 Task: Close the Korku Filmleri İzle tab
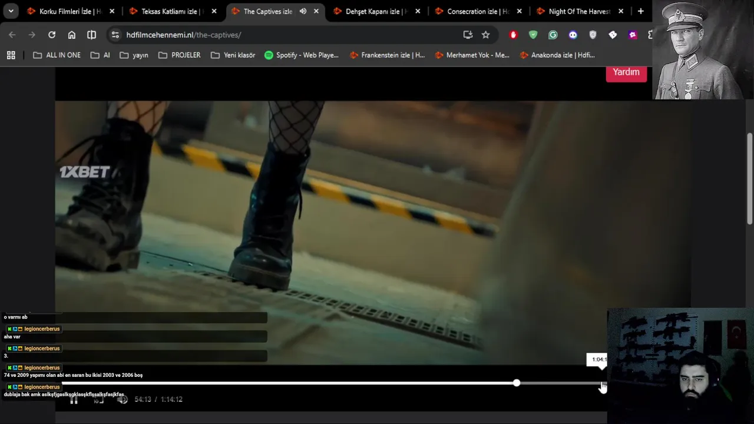click(112, 11)
